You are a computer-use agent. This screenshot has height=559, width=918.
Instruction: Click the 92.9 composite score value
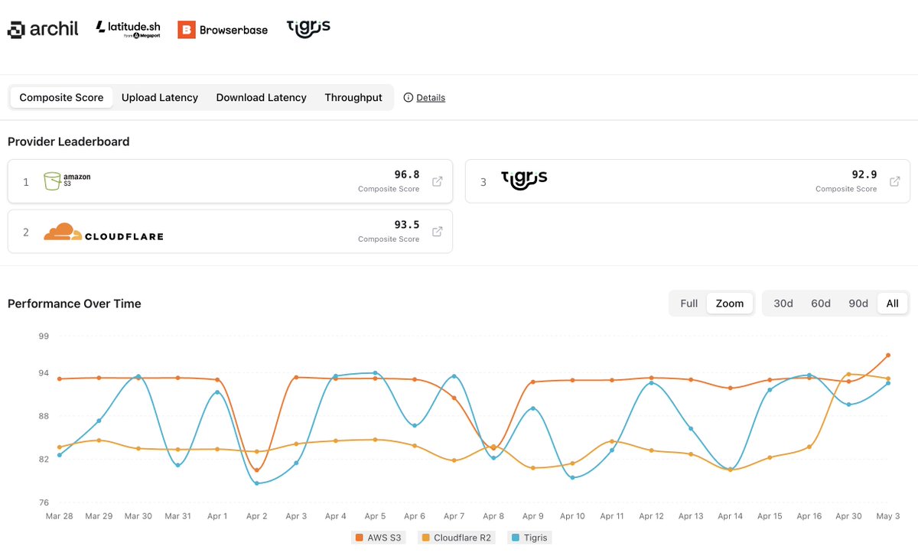coord(864,175)
